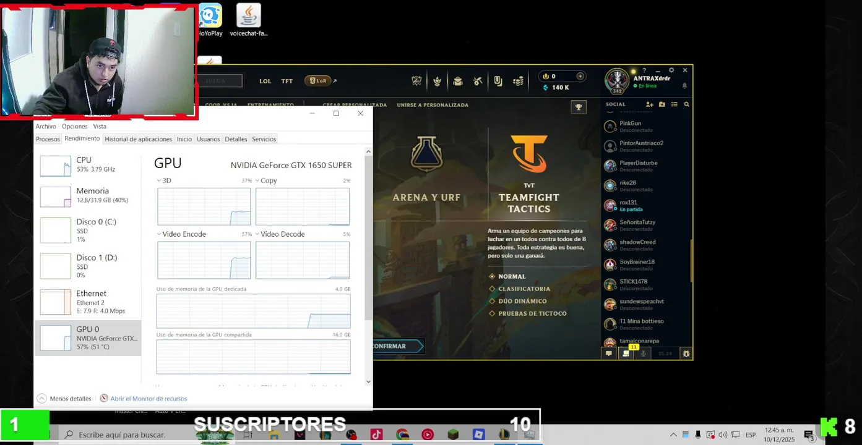This screenshot has width=862, height=445.
Task: Switch to the Procesos tab
Action: (x=48, y=139)
